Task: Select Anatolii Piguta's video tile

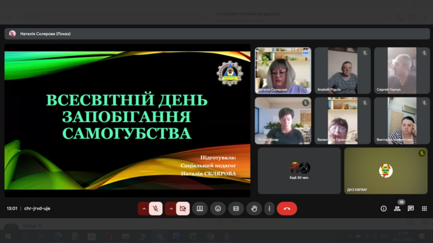Action: point(343,70)
